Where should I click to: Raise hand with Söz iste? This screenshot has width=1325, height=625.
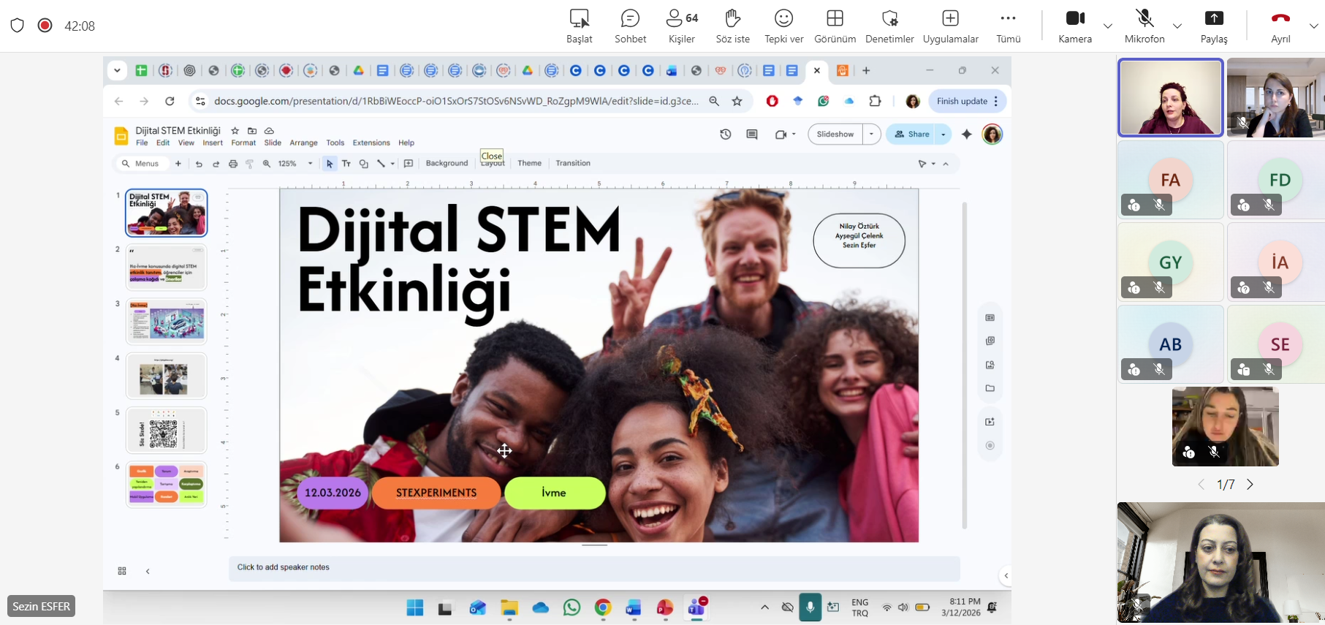point(732,26)
